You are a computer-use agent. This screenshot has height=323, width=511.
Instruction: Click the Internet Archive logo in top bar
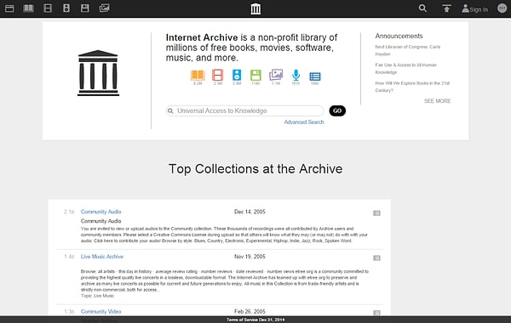coord(255,8)
